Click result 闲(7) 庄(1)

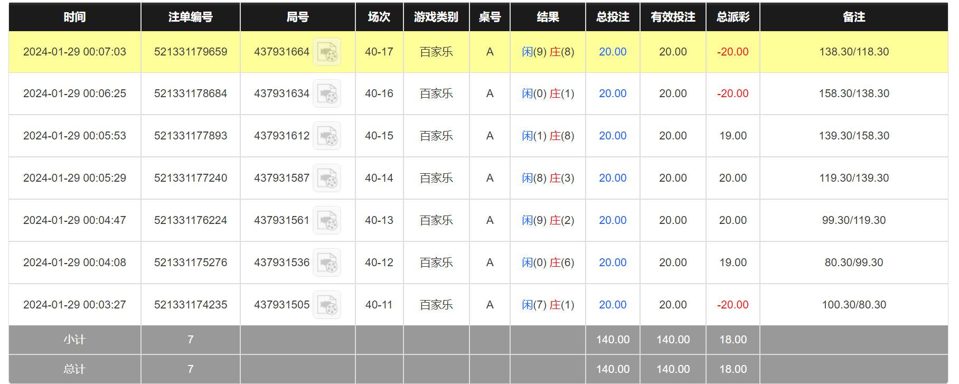548,305
